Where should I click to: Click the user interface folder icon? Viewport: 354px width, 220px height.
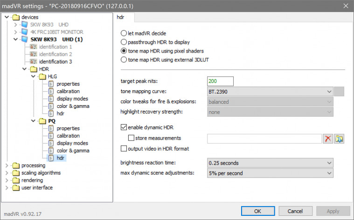tap(16, 187)
